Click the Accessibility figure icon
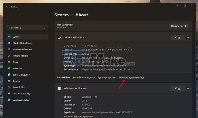This screenshot has height=118, width=198. pos(9,87)
